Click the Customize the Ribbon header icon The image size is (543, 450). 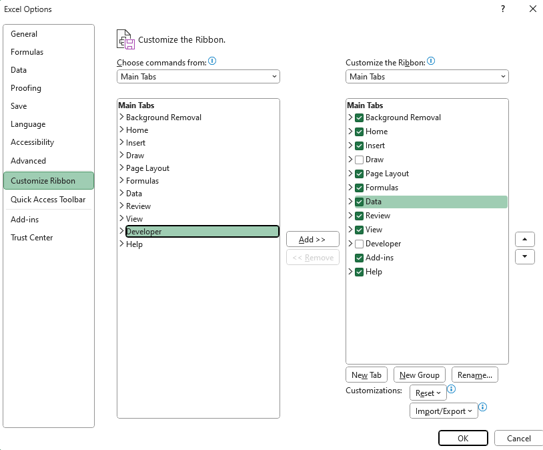coord(125,39)
